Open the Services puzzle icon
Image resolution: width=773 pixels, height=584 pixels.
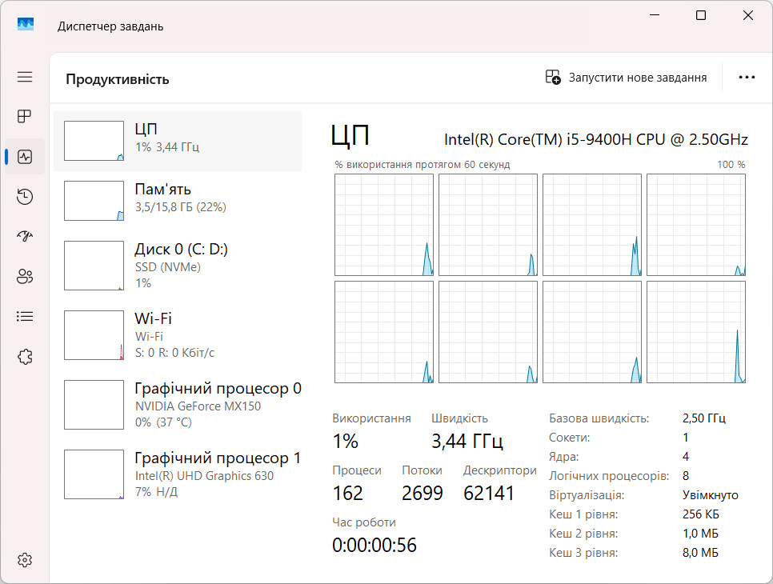tap(25, 356)
